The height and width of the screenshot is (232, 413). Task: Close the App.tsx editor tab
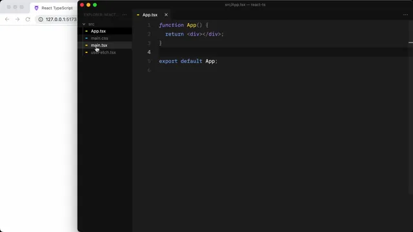point(166,15)
